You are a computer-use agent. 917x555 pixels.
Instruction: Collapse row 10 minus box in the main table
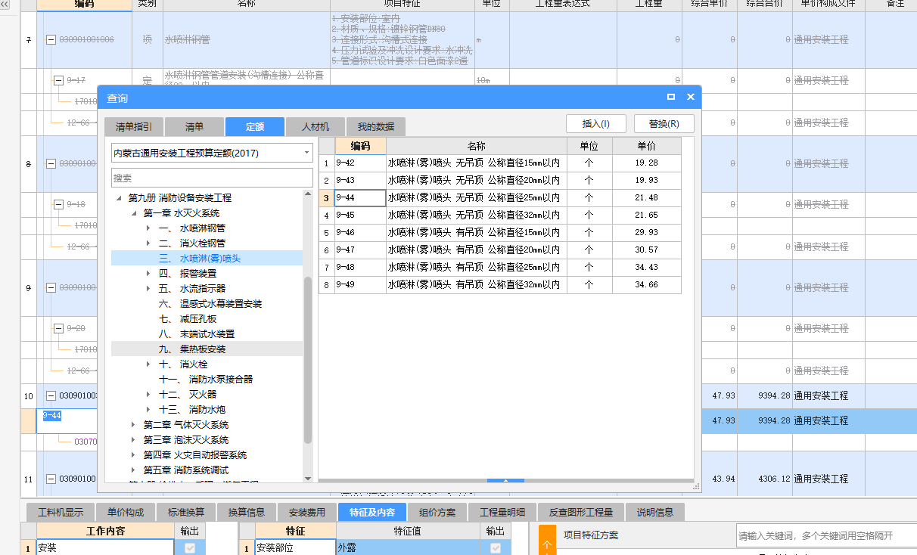click(51, 395)
